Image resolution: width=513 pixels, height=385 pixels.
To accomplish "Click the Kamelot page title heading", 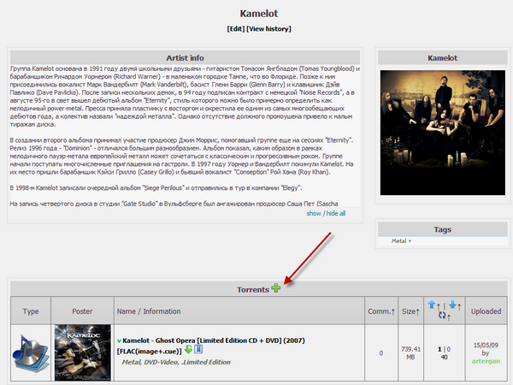I will 259,14.
